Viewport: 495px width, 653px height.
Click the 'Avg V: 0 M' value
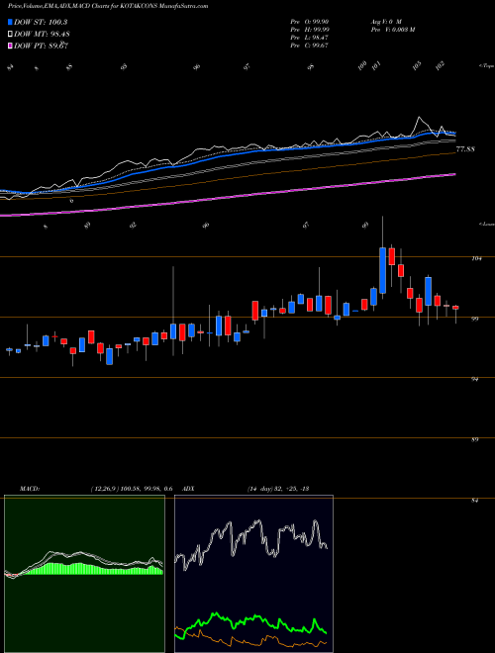(386, 21)
